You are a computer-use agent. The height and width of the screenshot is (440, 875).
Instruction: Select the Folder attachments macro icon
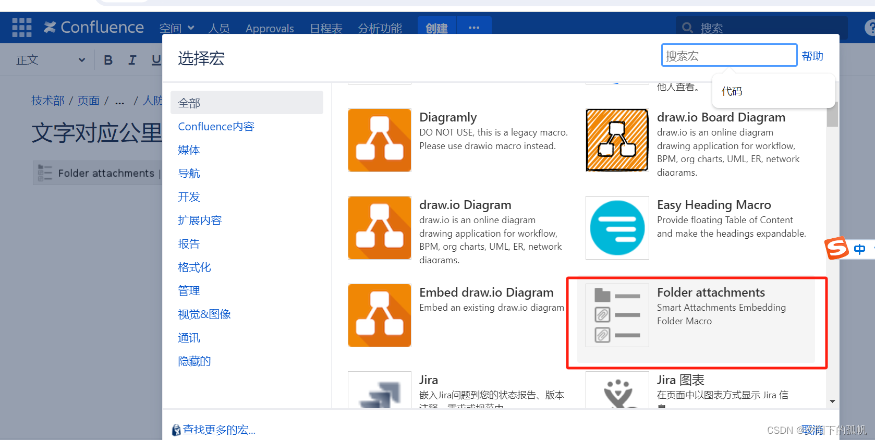click(x=617, y=315)
